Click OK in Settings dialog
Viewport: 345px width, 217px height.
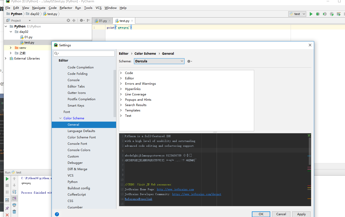click(x=261, y=214)
